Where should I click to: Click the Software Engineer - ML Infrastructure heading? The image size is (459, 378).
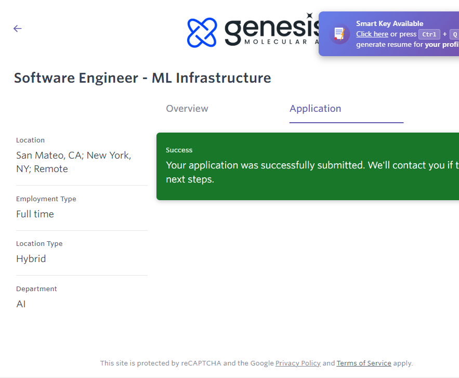pyautogui.click(x=142, y=78)
